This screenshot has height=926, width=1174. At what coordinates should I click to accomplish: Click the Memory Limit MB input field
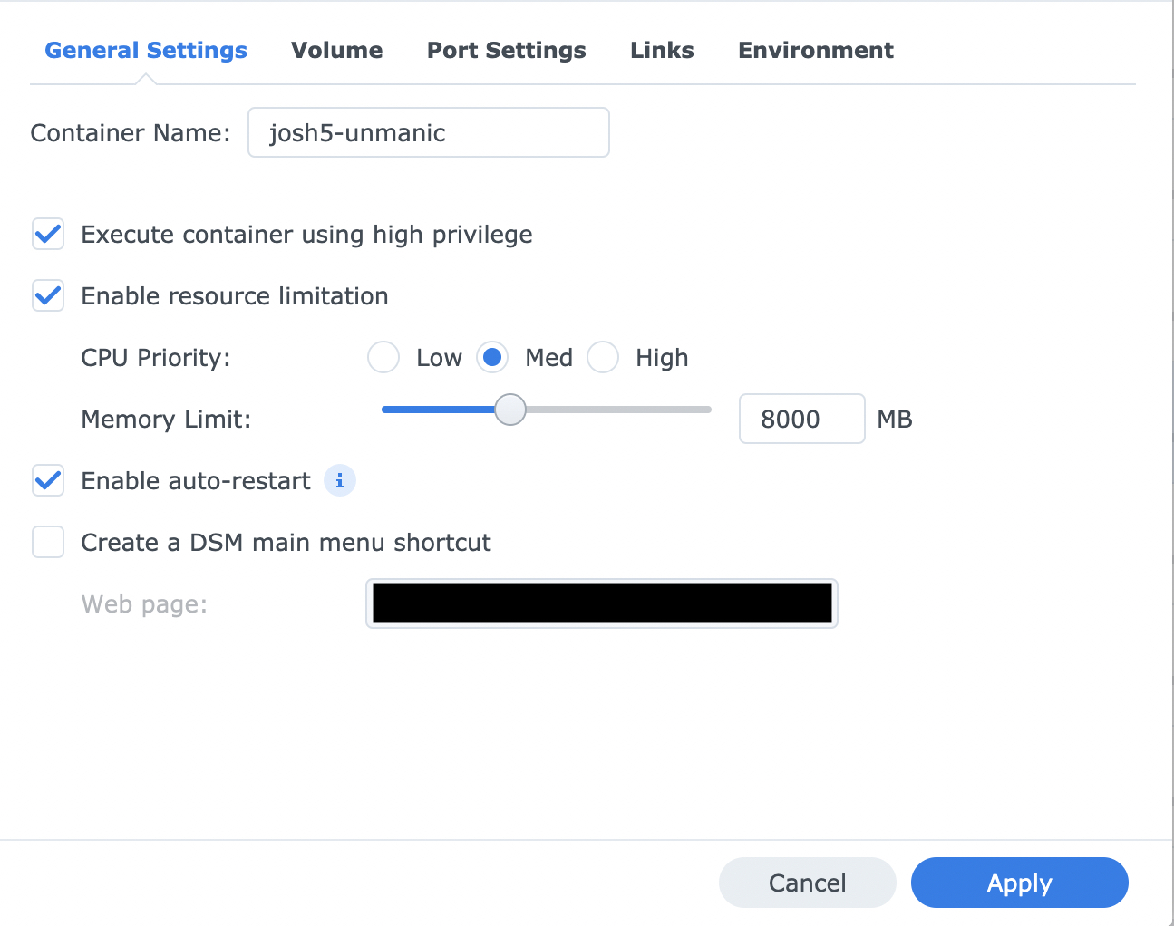(801, 419)
